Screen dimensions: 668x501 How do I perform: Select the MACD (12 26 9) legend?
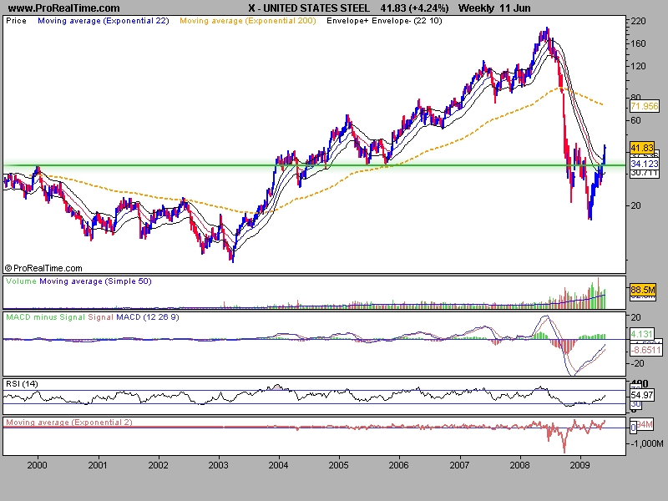(x=148, y=317)
